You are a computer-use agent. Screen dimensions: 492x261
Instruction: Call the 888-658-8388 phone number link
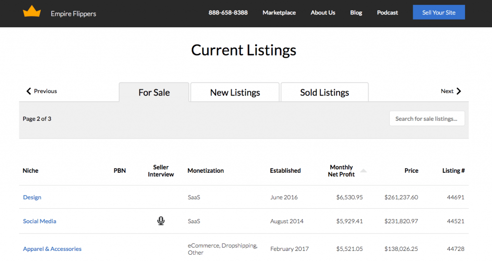(x=228, y=12)
